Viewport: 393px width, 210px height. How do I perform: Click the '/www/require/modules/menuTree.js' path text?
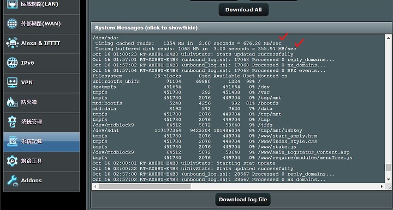pos(305,158)
